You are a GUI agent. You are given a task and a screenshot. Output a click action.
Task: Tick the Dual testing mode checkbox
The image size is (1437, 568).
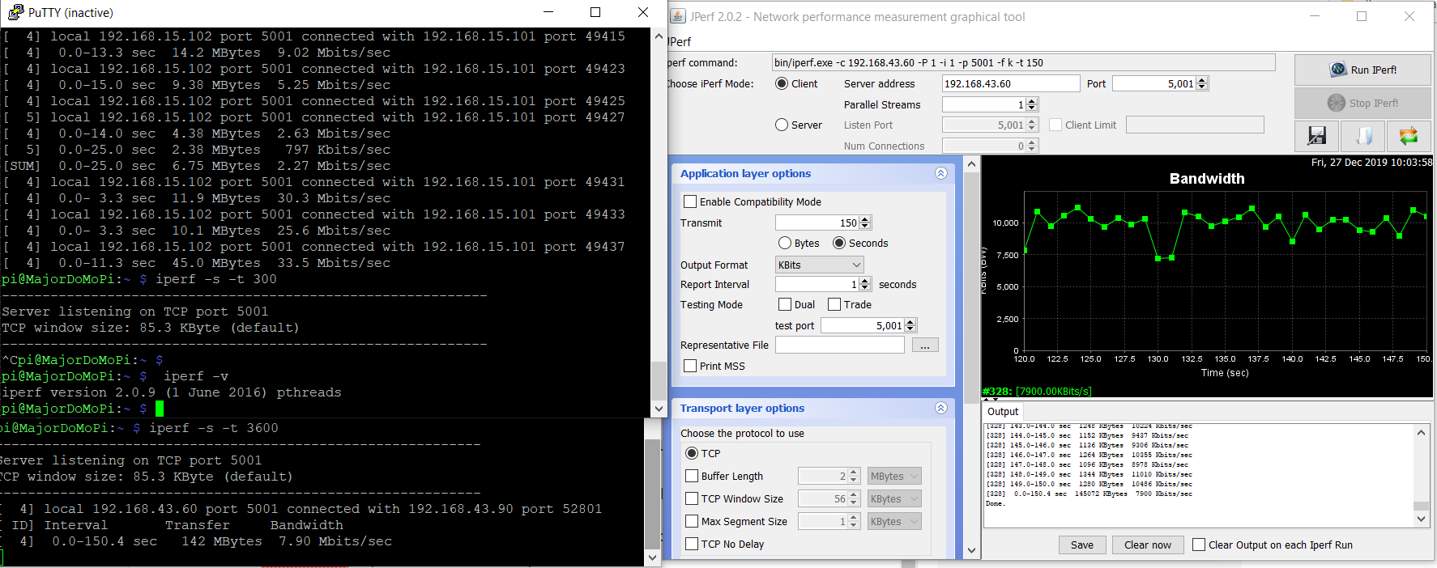tap(785, 304)
